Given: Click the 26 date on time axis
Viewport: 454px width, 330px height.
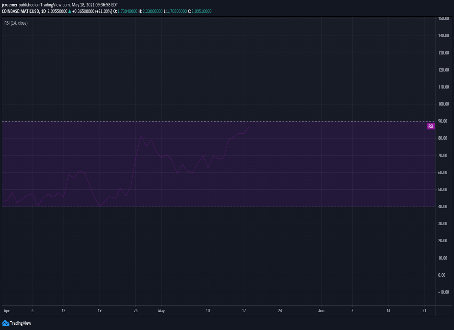Looking at the screenshot, I should click(136, 311).
